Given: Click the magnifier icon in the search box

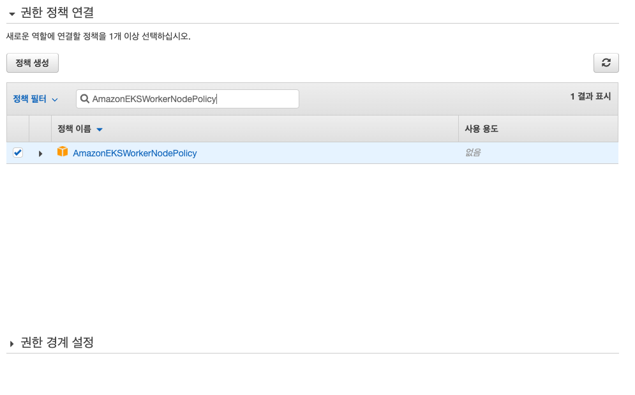Looking at the screenshot, I should pyautogui.click(x=85, y=99).
